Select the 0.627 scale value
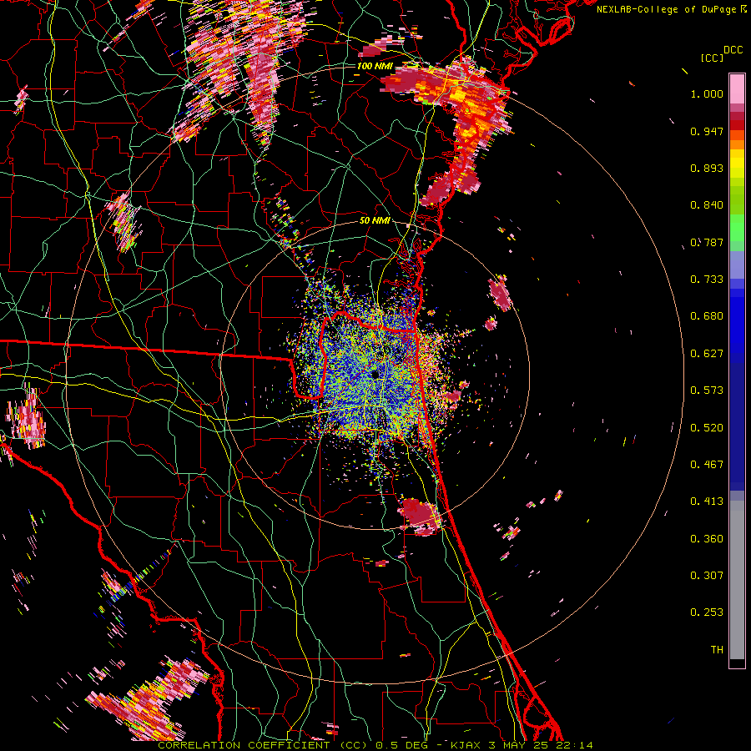751x751 pixels. (707, 354)
